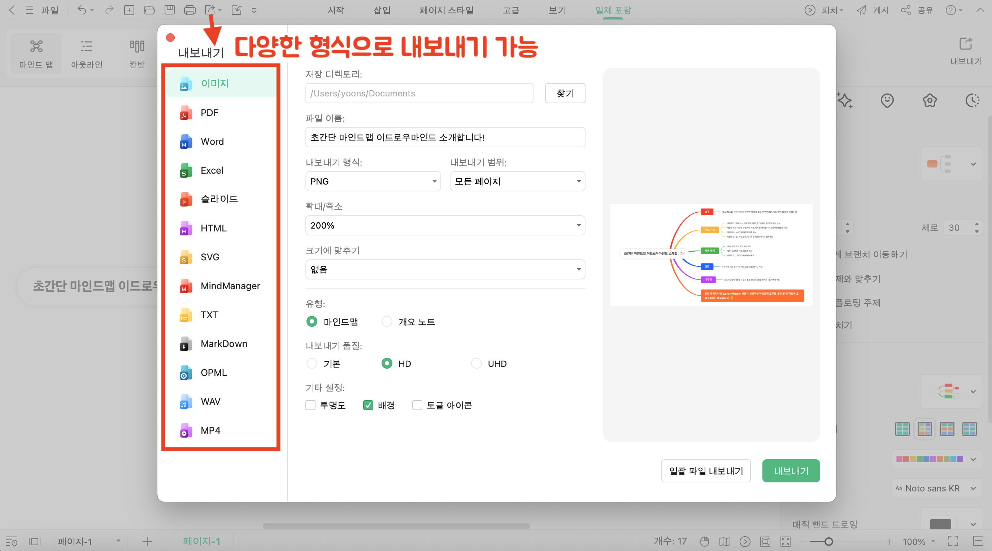The height and width of the screenshot is (551, 992).
Task: Open the 페이지 스타일 ribbon tab
Action: pyautogui.click(x=446, y=10)
